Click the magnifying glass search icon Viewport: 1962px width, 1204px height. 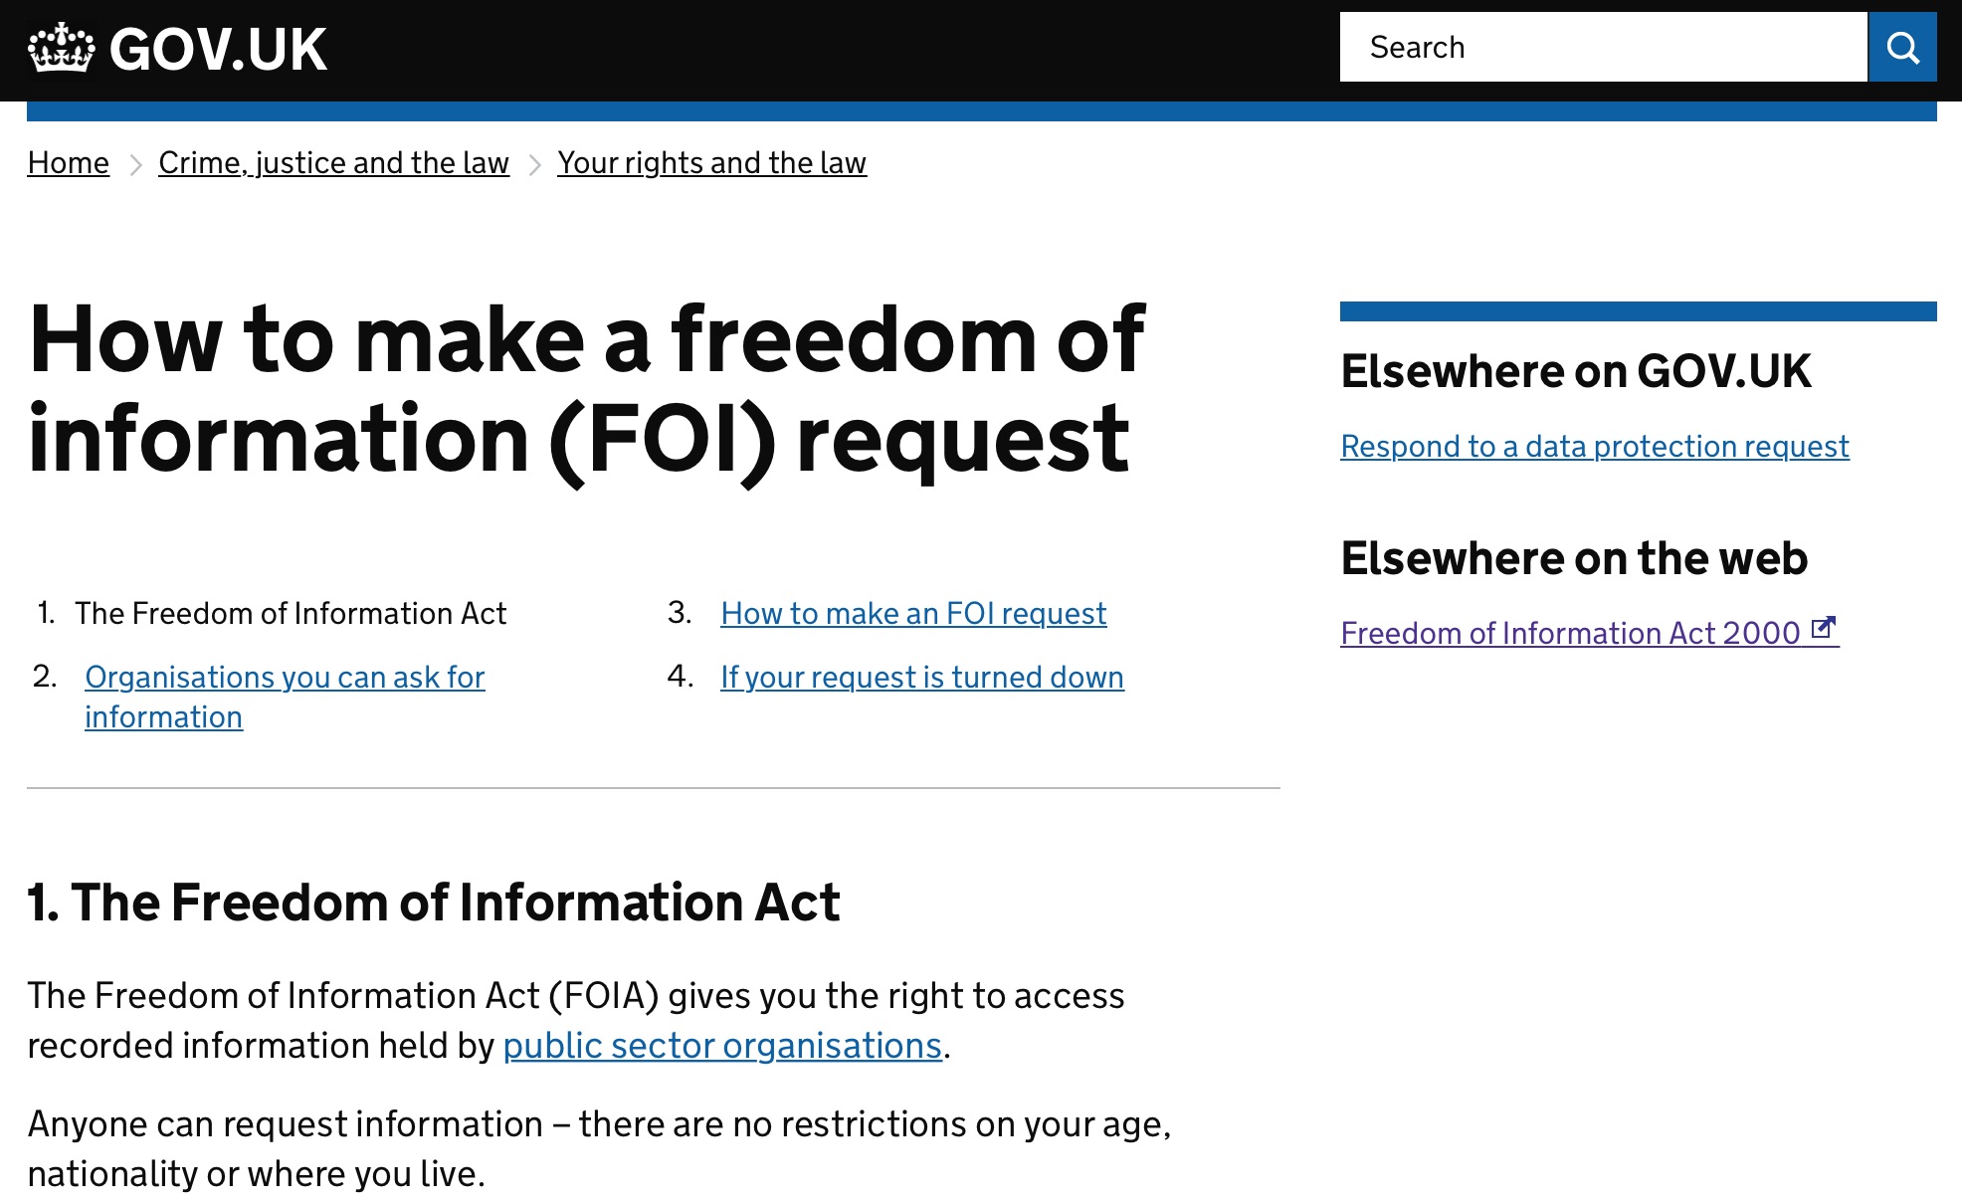(1902, 47)
